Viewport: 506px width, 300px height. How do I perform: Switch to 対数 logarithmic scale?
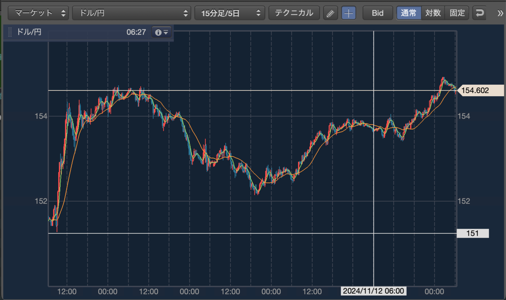point(433,13)
